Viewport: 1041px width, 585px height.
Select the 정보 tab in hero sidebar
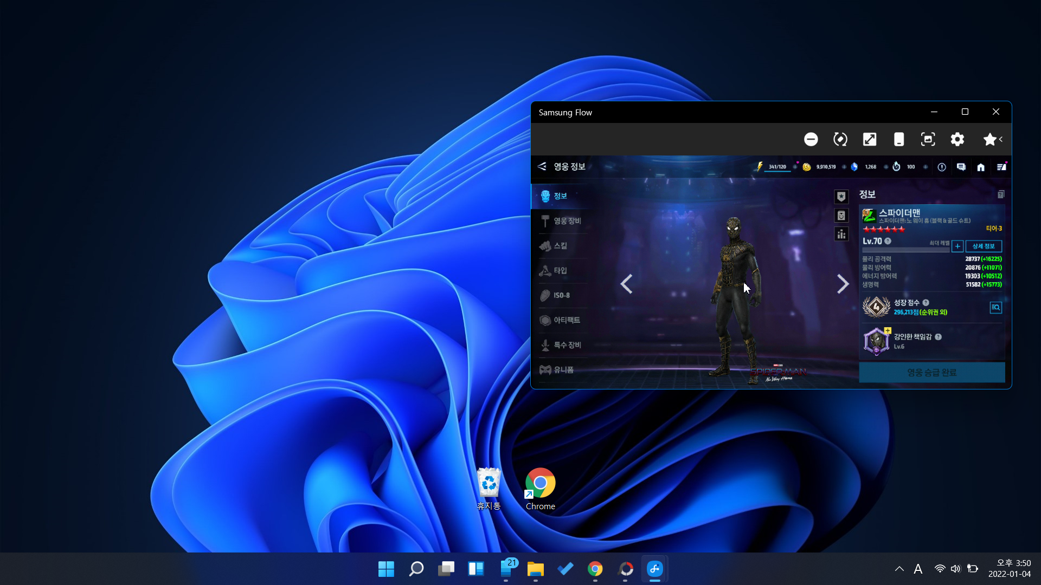560,196
